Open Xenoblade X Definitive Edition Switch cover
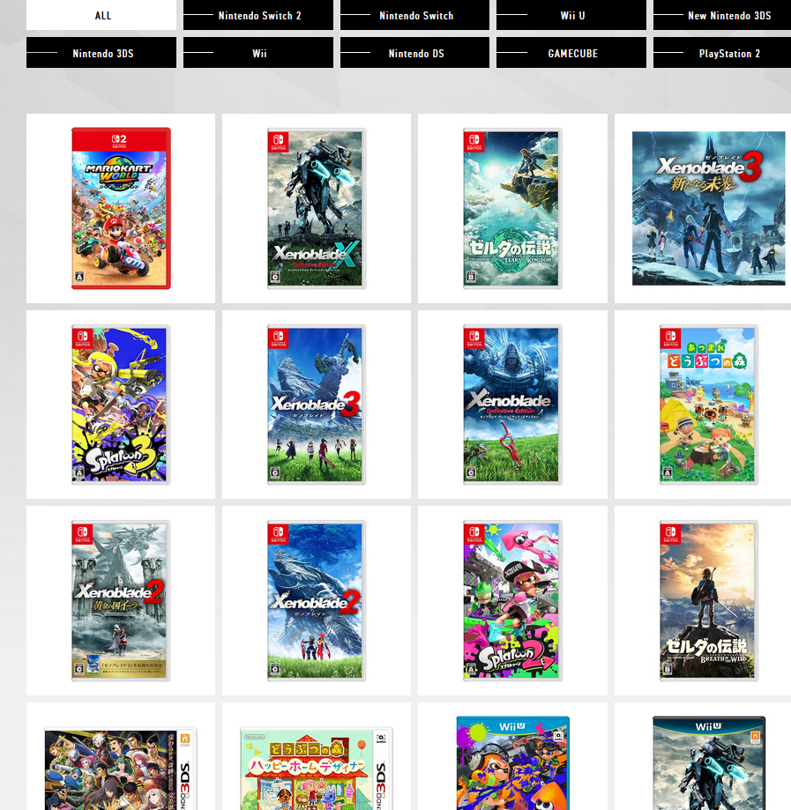The image size is (791, 810). click(x=317, y=208)
